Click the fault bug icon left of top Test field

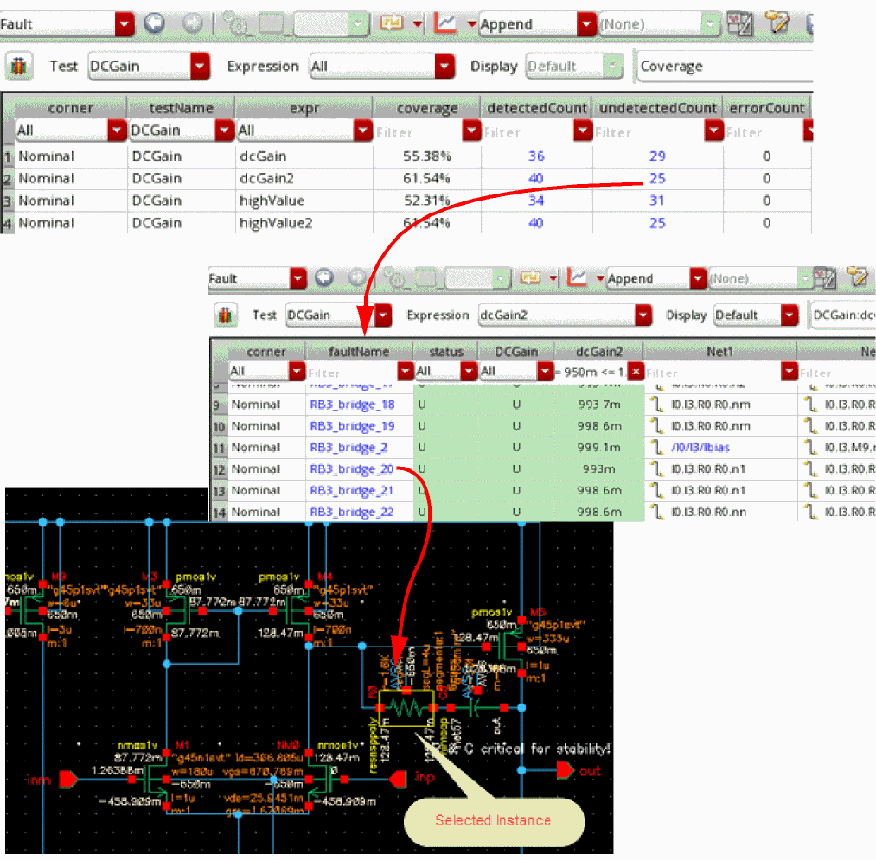pos(19,66)
